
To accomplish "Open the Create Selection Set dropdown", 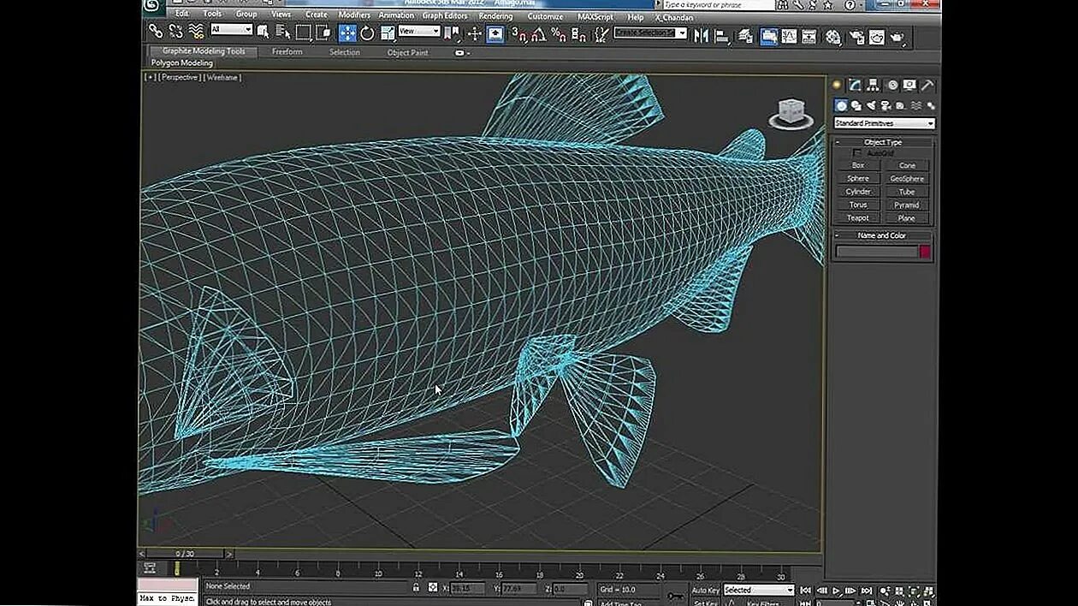I will click(650, 33).
